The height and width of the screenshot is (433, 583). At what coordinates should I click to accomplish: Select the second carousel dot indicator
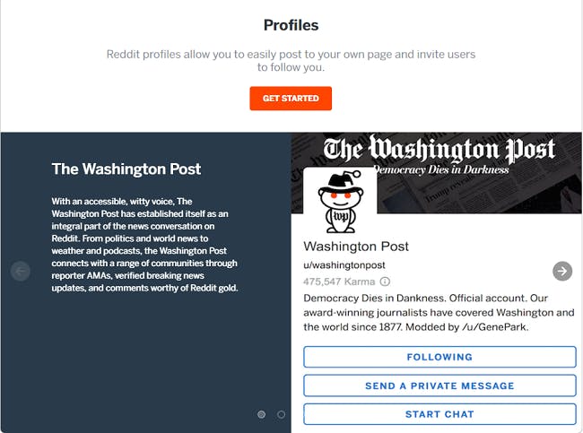tap(281, 414)
